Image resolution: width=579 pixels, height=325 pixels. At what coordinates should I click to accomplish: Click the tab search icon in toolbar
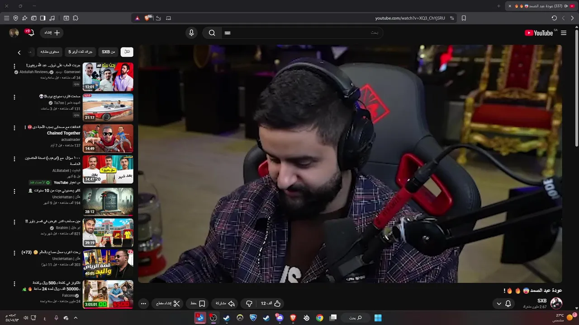pyautogui.click(x=66, y=18)
